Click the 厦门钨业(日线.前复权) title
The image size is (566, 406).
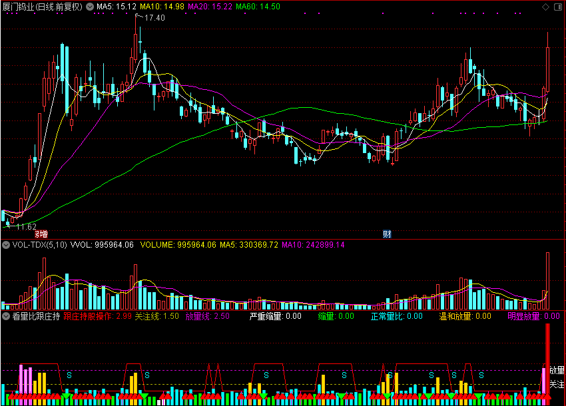click(x=43, y=7)
